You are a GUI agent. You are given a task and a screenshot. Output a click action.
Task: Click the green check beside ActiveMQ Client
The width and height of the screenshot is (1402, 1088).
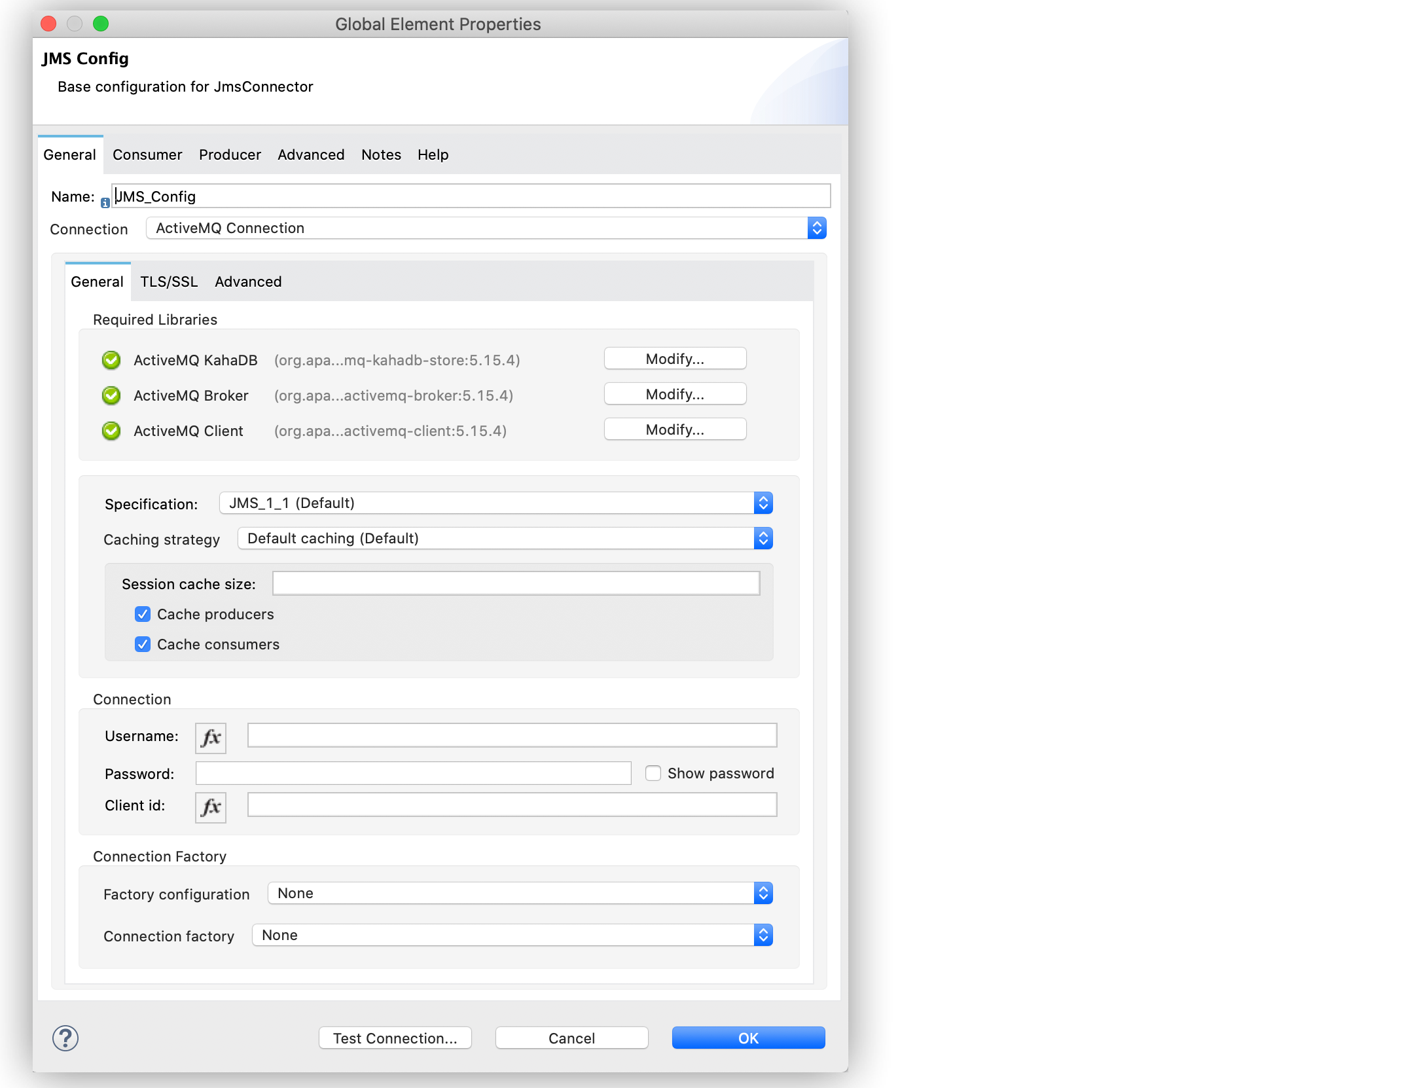pyautogui.click(x=111, y=431)
